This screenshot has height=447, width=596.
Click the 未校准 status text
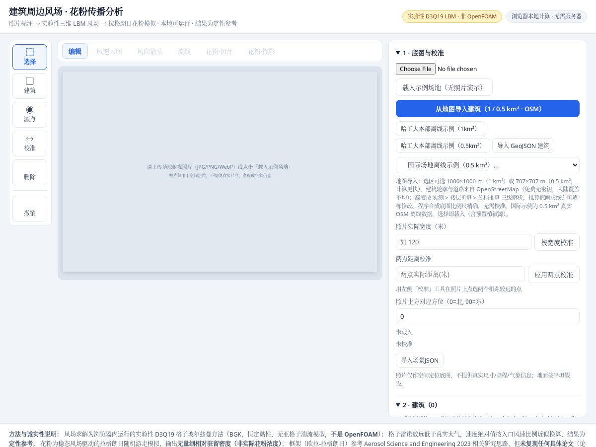click(404, 344)
